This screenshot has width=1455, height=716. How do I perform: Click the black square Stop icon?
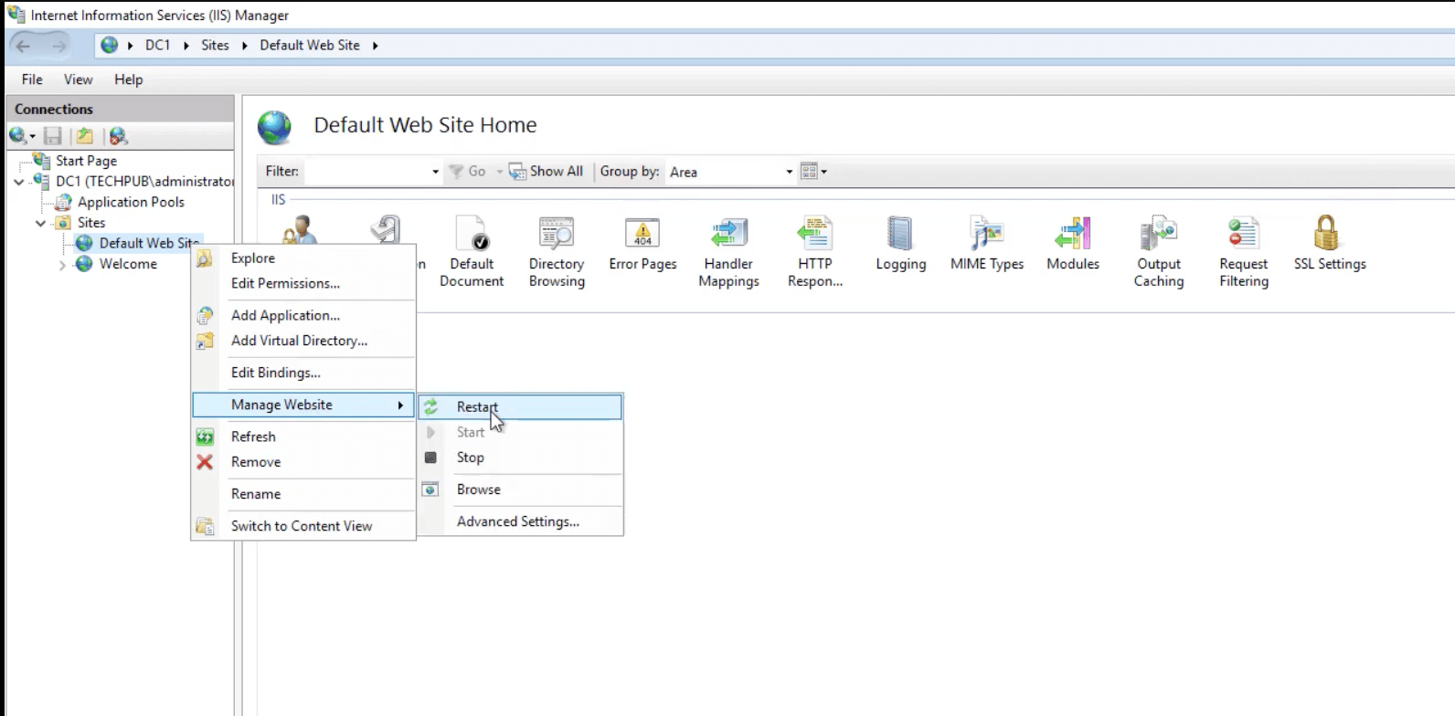click(430, 458)
